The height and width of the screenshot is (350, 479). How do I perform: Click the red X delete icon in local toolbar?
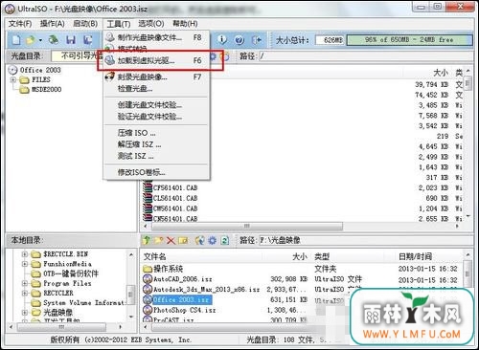(171, 240)
